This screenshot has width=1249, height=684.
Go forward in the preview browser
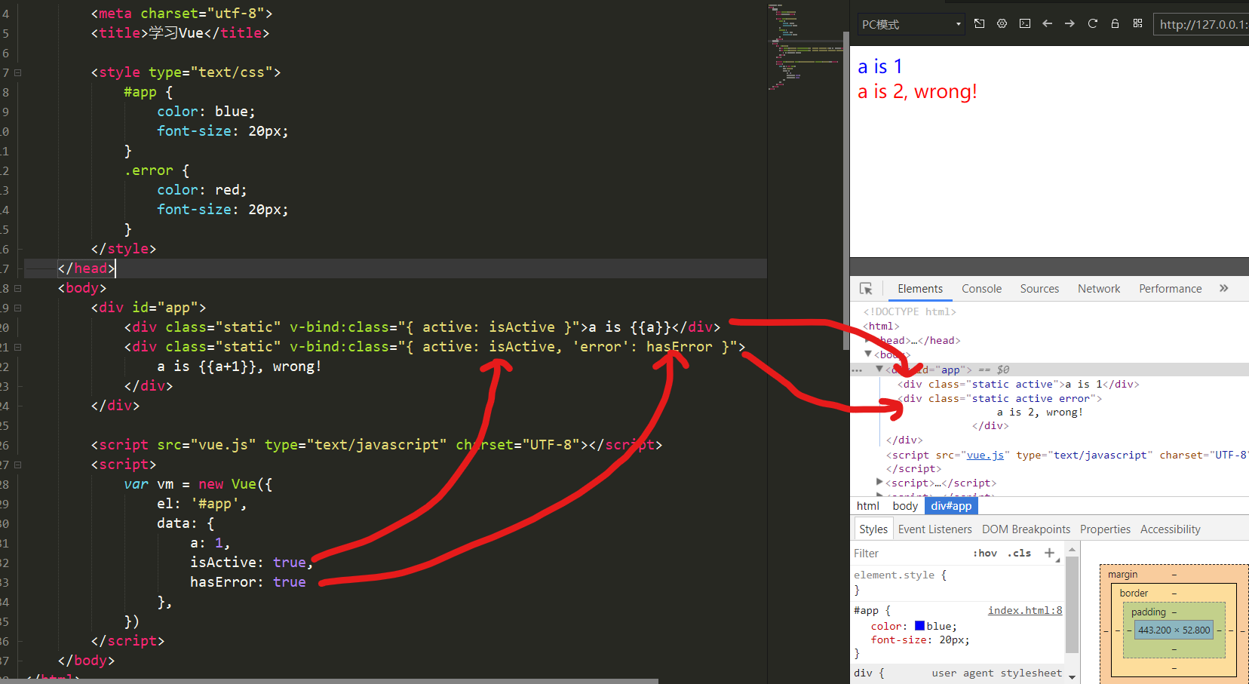[x=1069, y=23]
